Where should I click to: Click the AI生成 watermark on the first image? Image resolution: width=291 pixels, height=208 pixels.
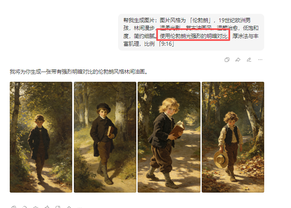(15, 85)
